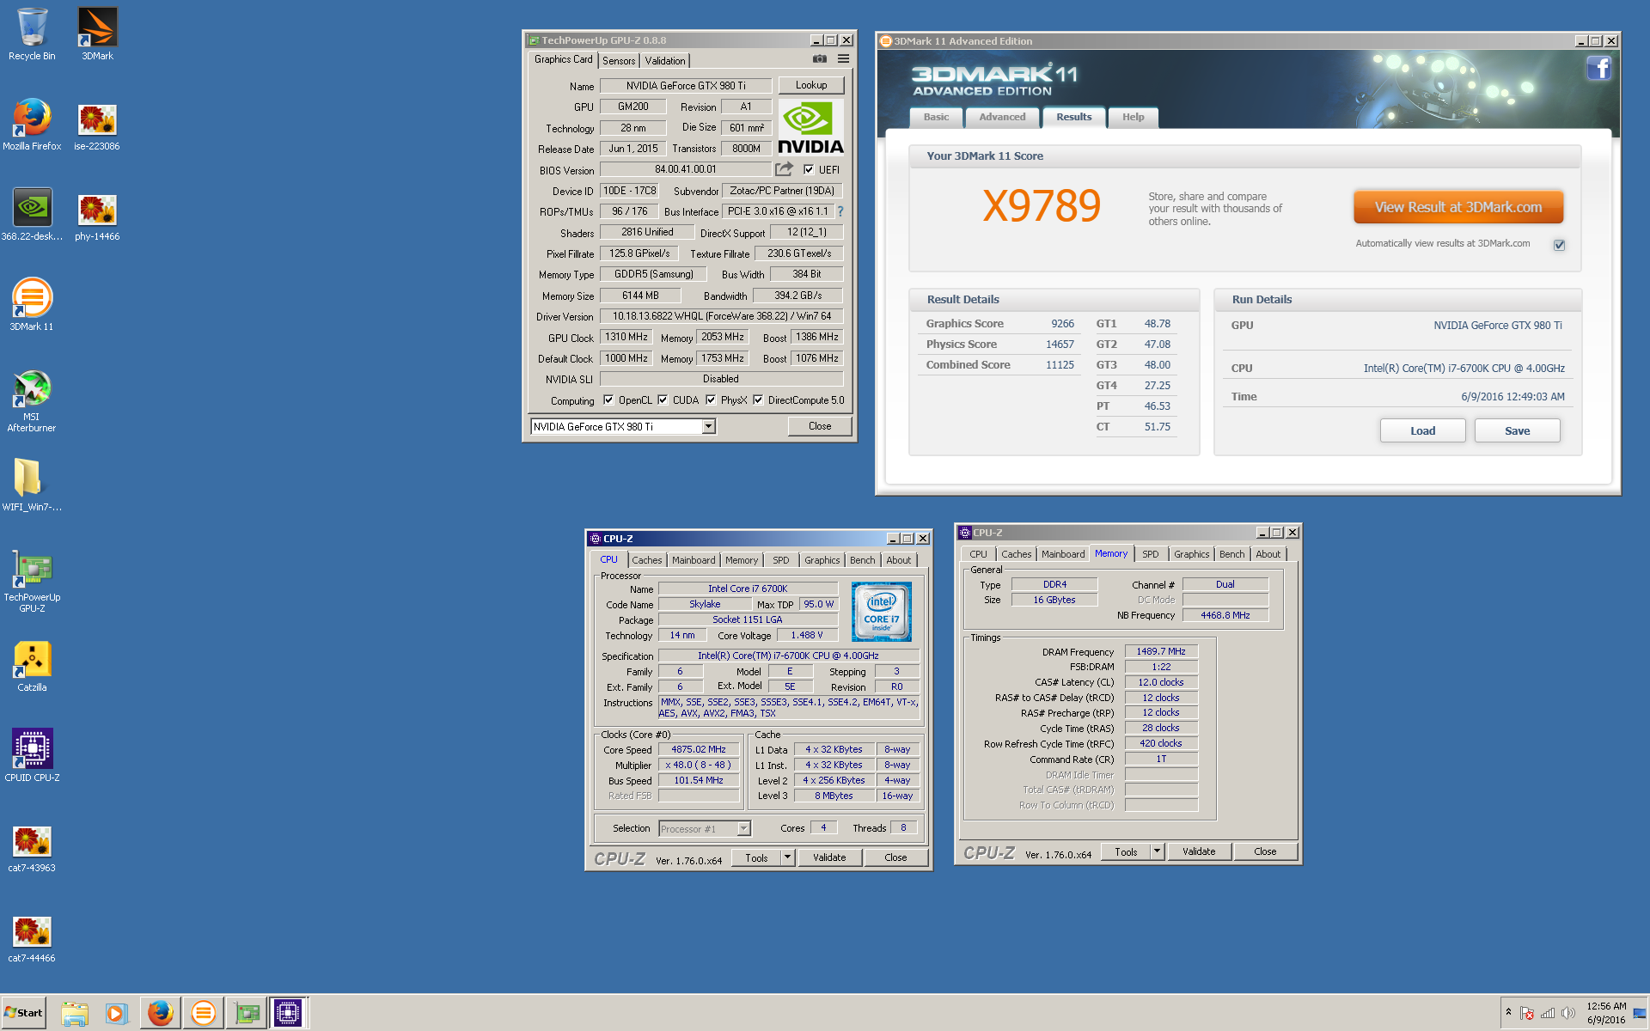Open Windows Explorer from the taskbar
The height and width of the screenshot is (1031, 1650).
click(x=75, y=1013)
